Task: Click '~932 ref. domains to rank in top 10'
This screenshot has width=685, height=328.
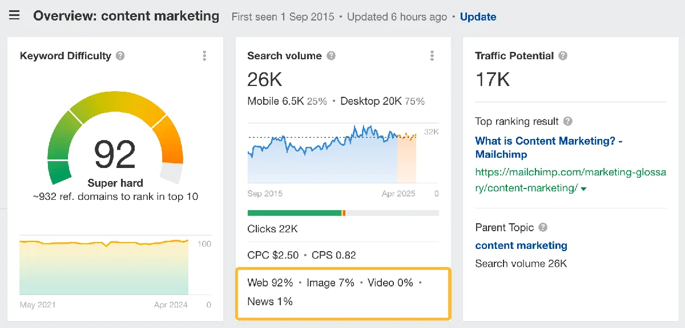Action: point(115,197)
